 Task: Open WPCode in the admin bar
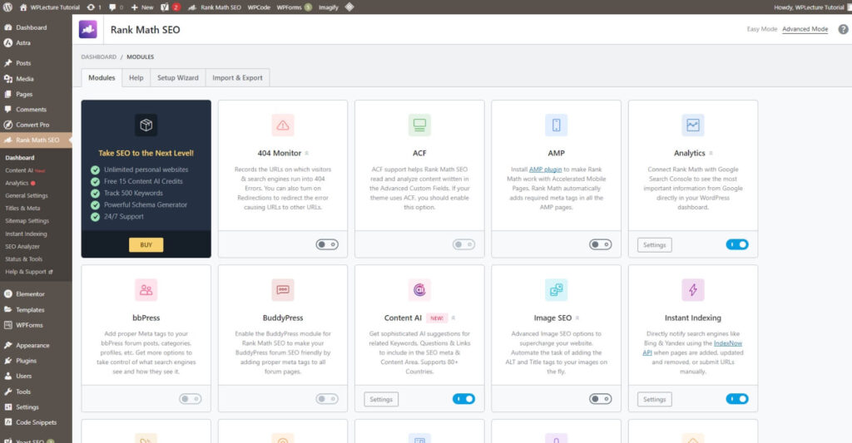259,7
